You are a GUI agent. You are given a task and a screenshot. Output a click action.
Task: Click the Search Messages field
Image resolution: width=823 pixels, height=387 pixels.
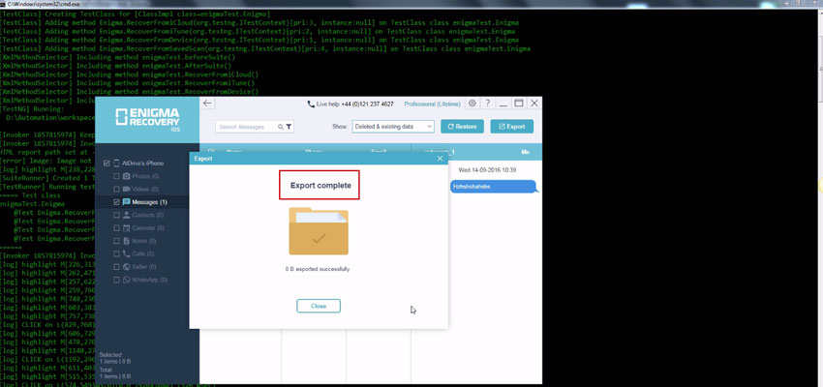click(x=254, y=127)
